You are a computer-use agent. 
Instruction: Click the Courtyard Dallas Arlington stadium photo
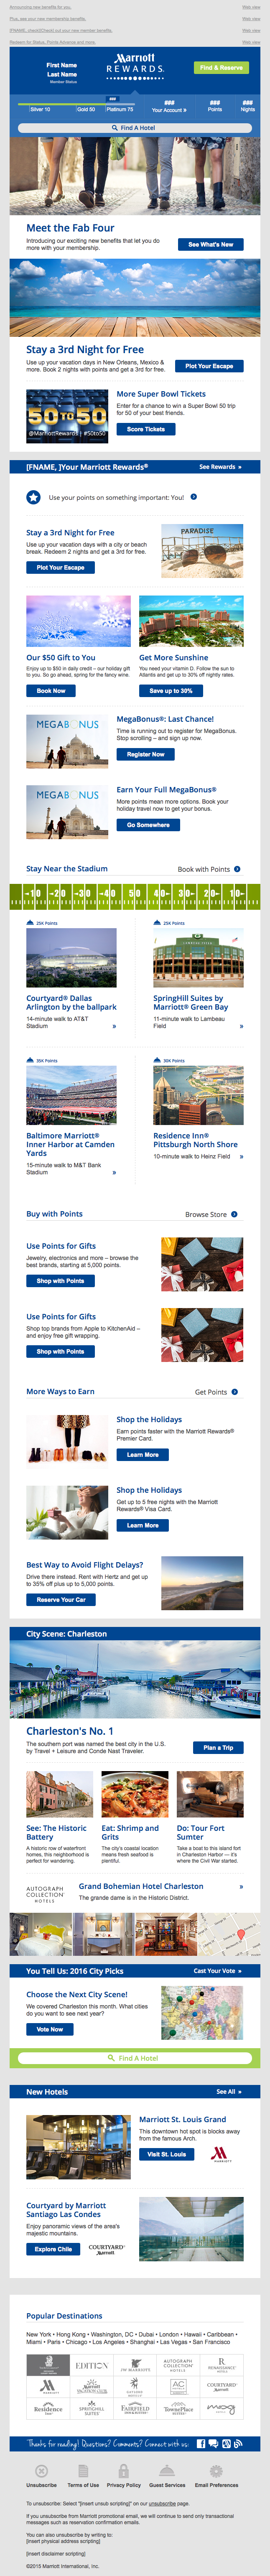[71, 957]
